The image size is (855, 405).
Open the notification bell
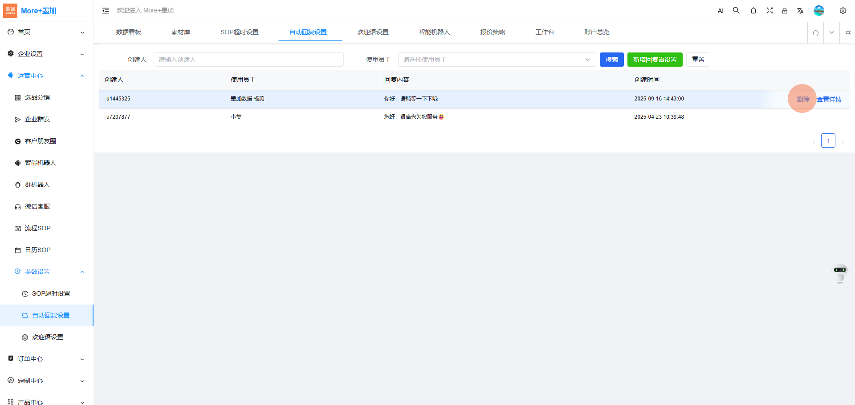(x=753, y=11)
